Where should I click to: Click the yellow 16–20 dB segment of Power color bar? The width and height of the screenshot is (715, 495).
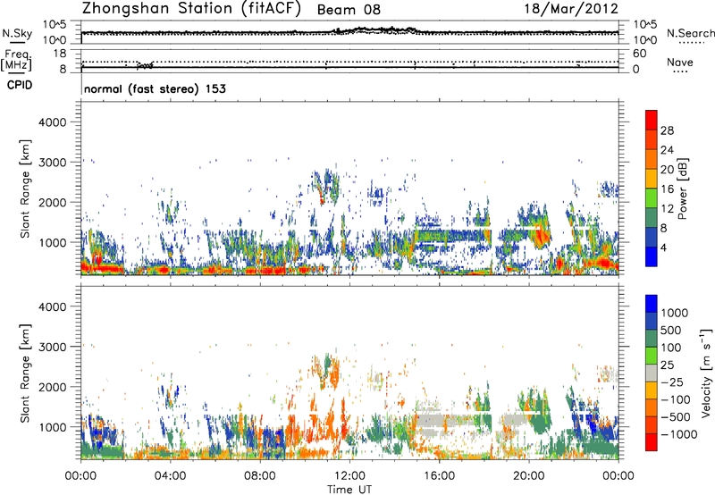click(652, 178)
